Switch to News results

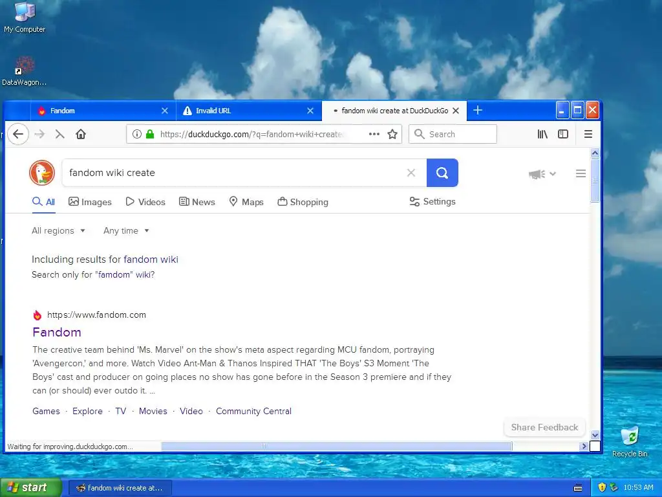[197, 202]
